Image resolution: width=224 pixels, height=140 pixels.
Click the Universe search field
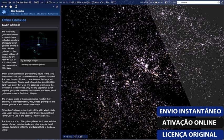click(198, 2)
